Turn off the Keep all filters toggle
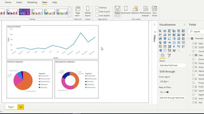Viewport: 204px width, 114px height. point(166,92)
